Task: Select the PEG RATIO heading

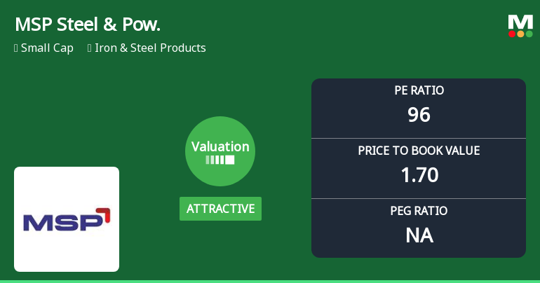Action: pyautogui.click(x=419, y=211)
